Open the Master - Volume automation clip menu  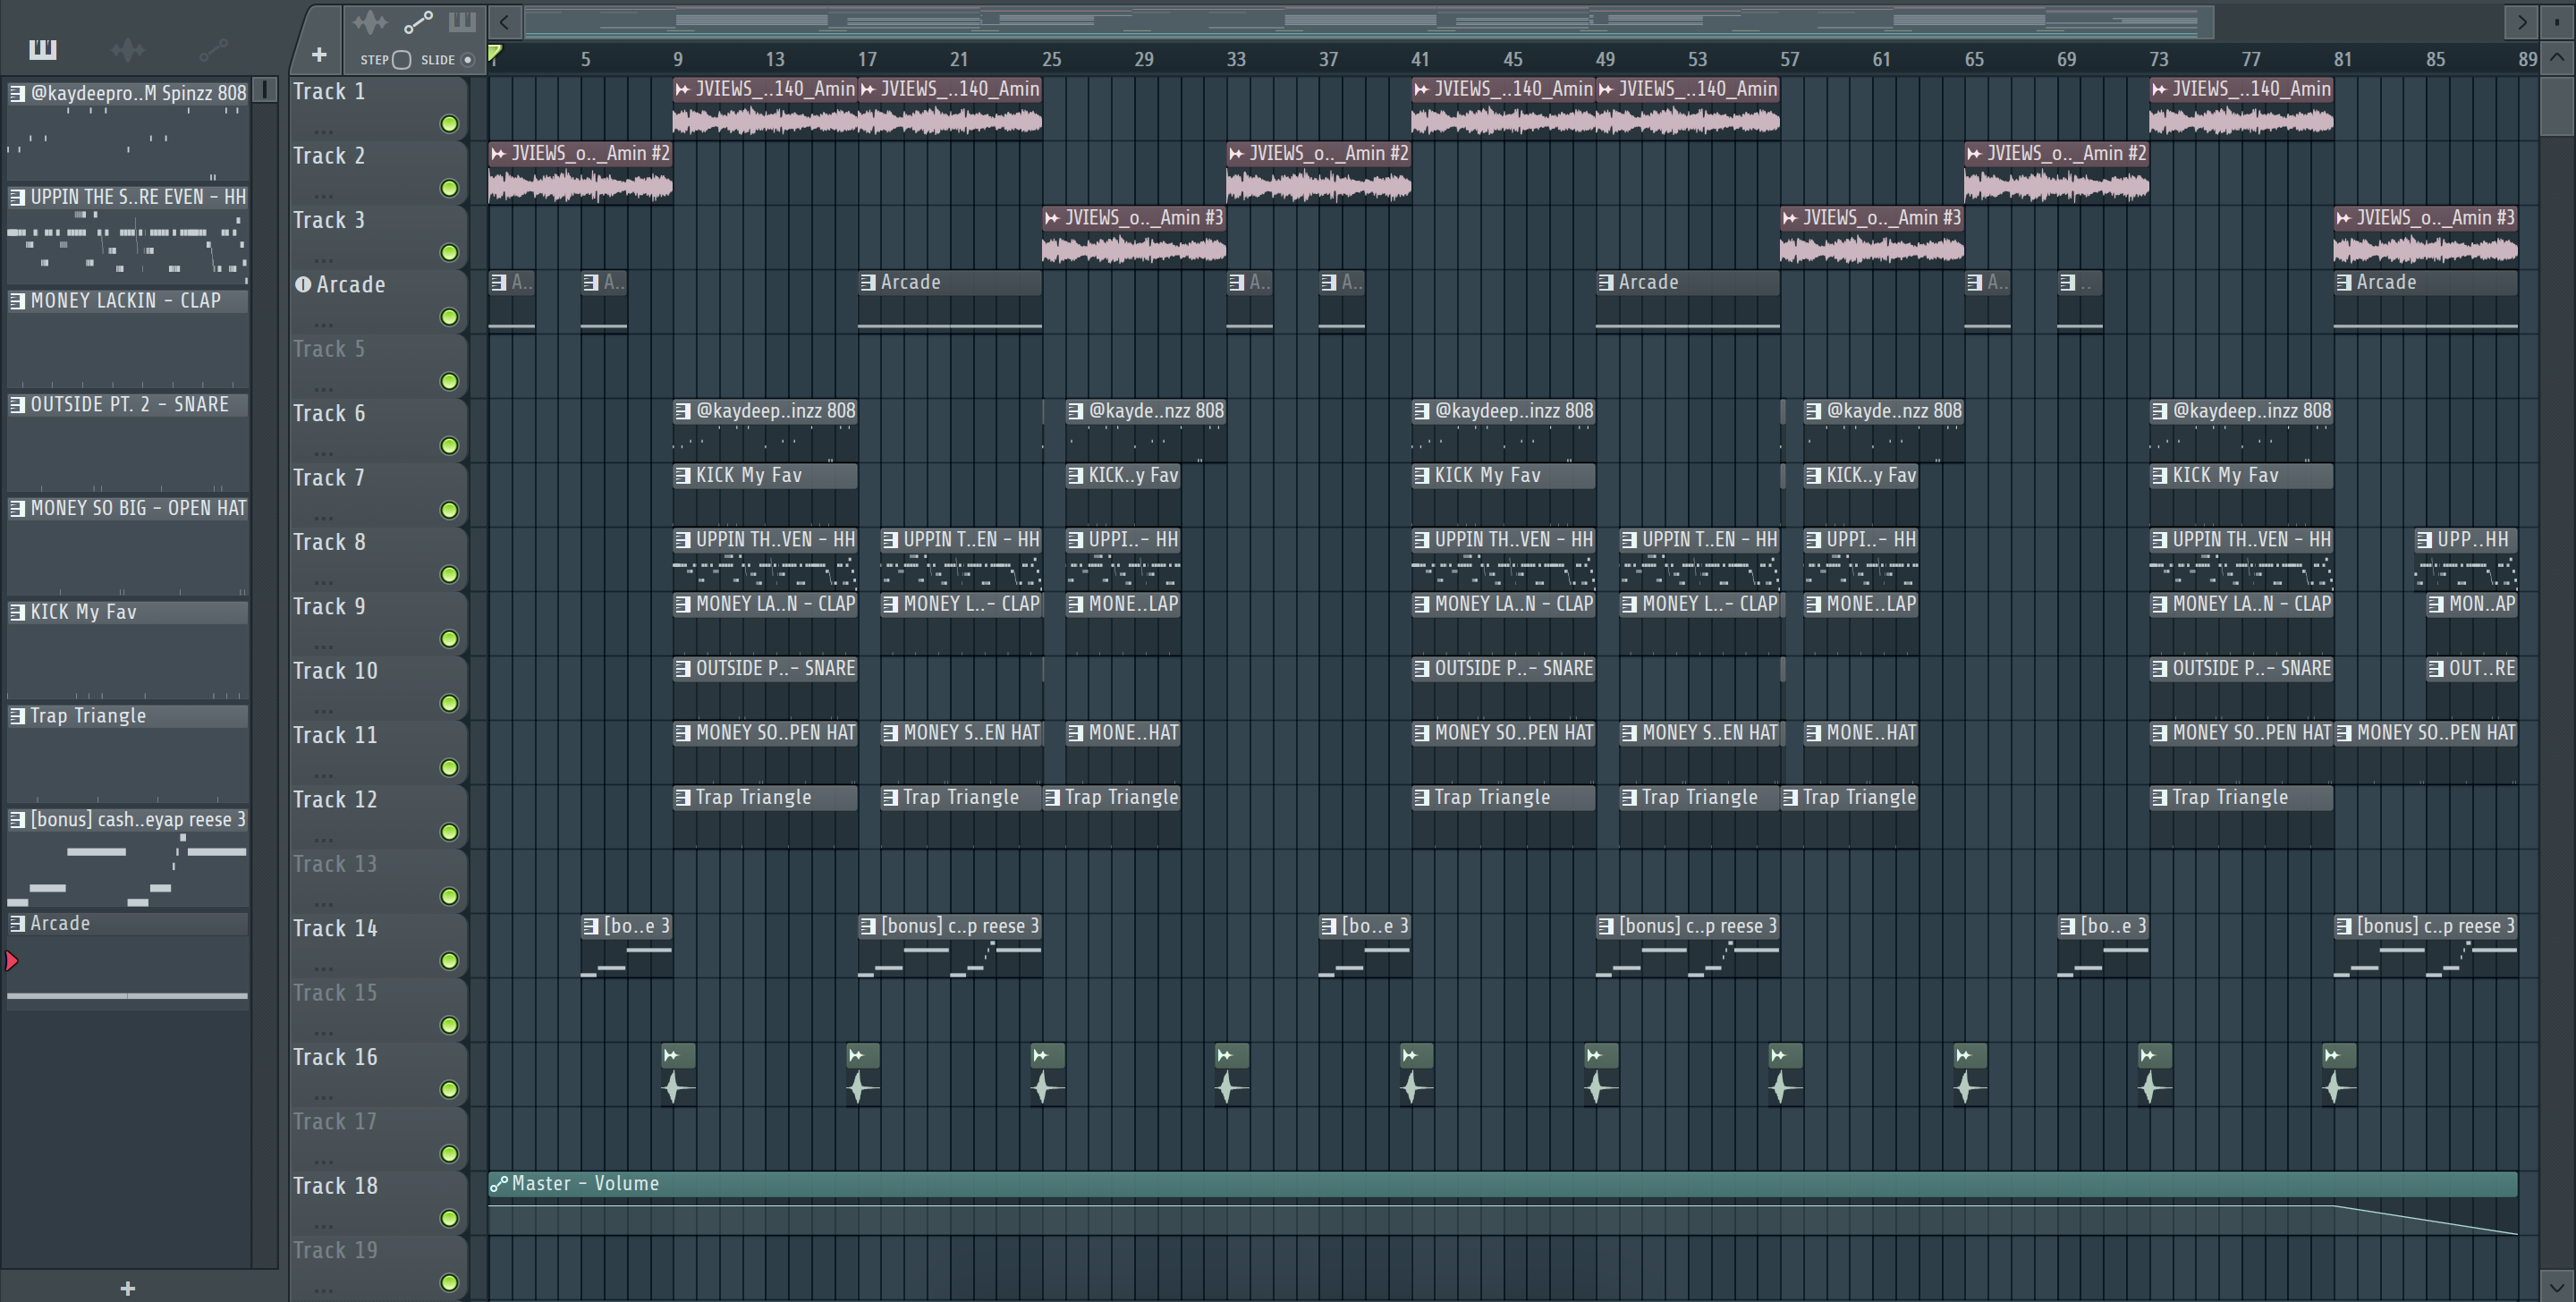pos(498,1184)
